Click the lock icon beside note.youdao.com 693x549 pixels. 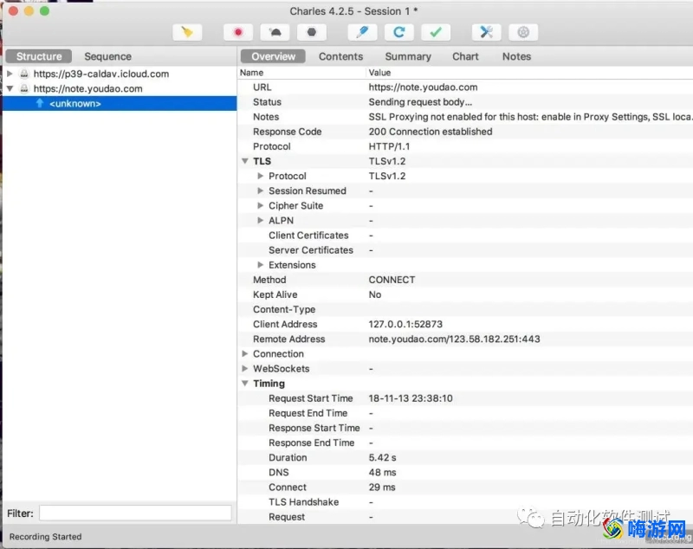click(24, 89)
